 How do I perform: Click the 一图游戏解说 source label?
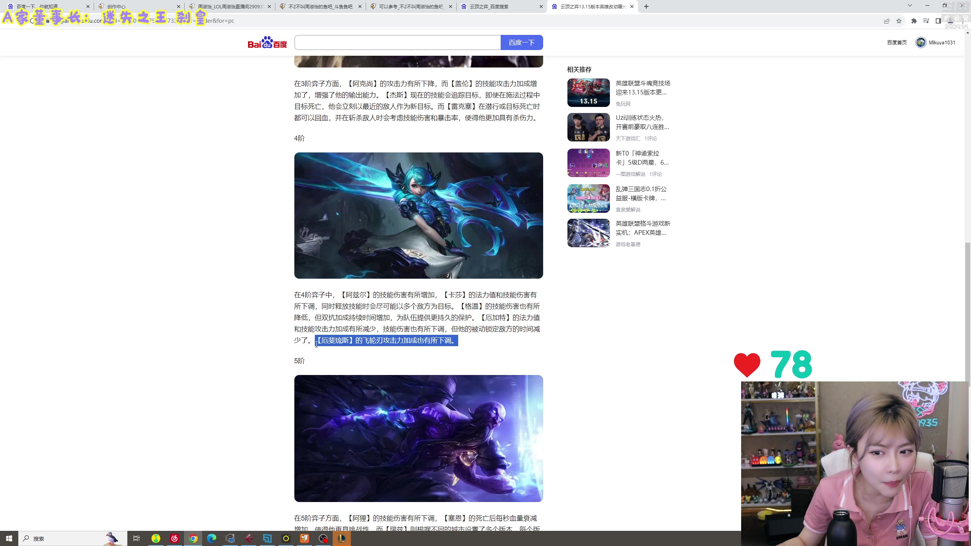tap(630, 174)
